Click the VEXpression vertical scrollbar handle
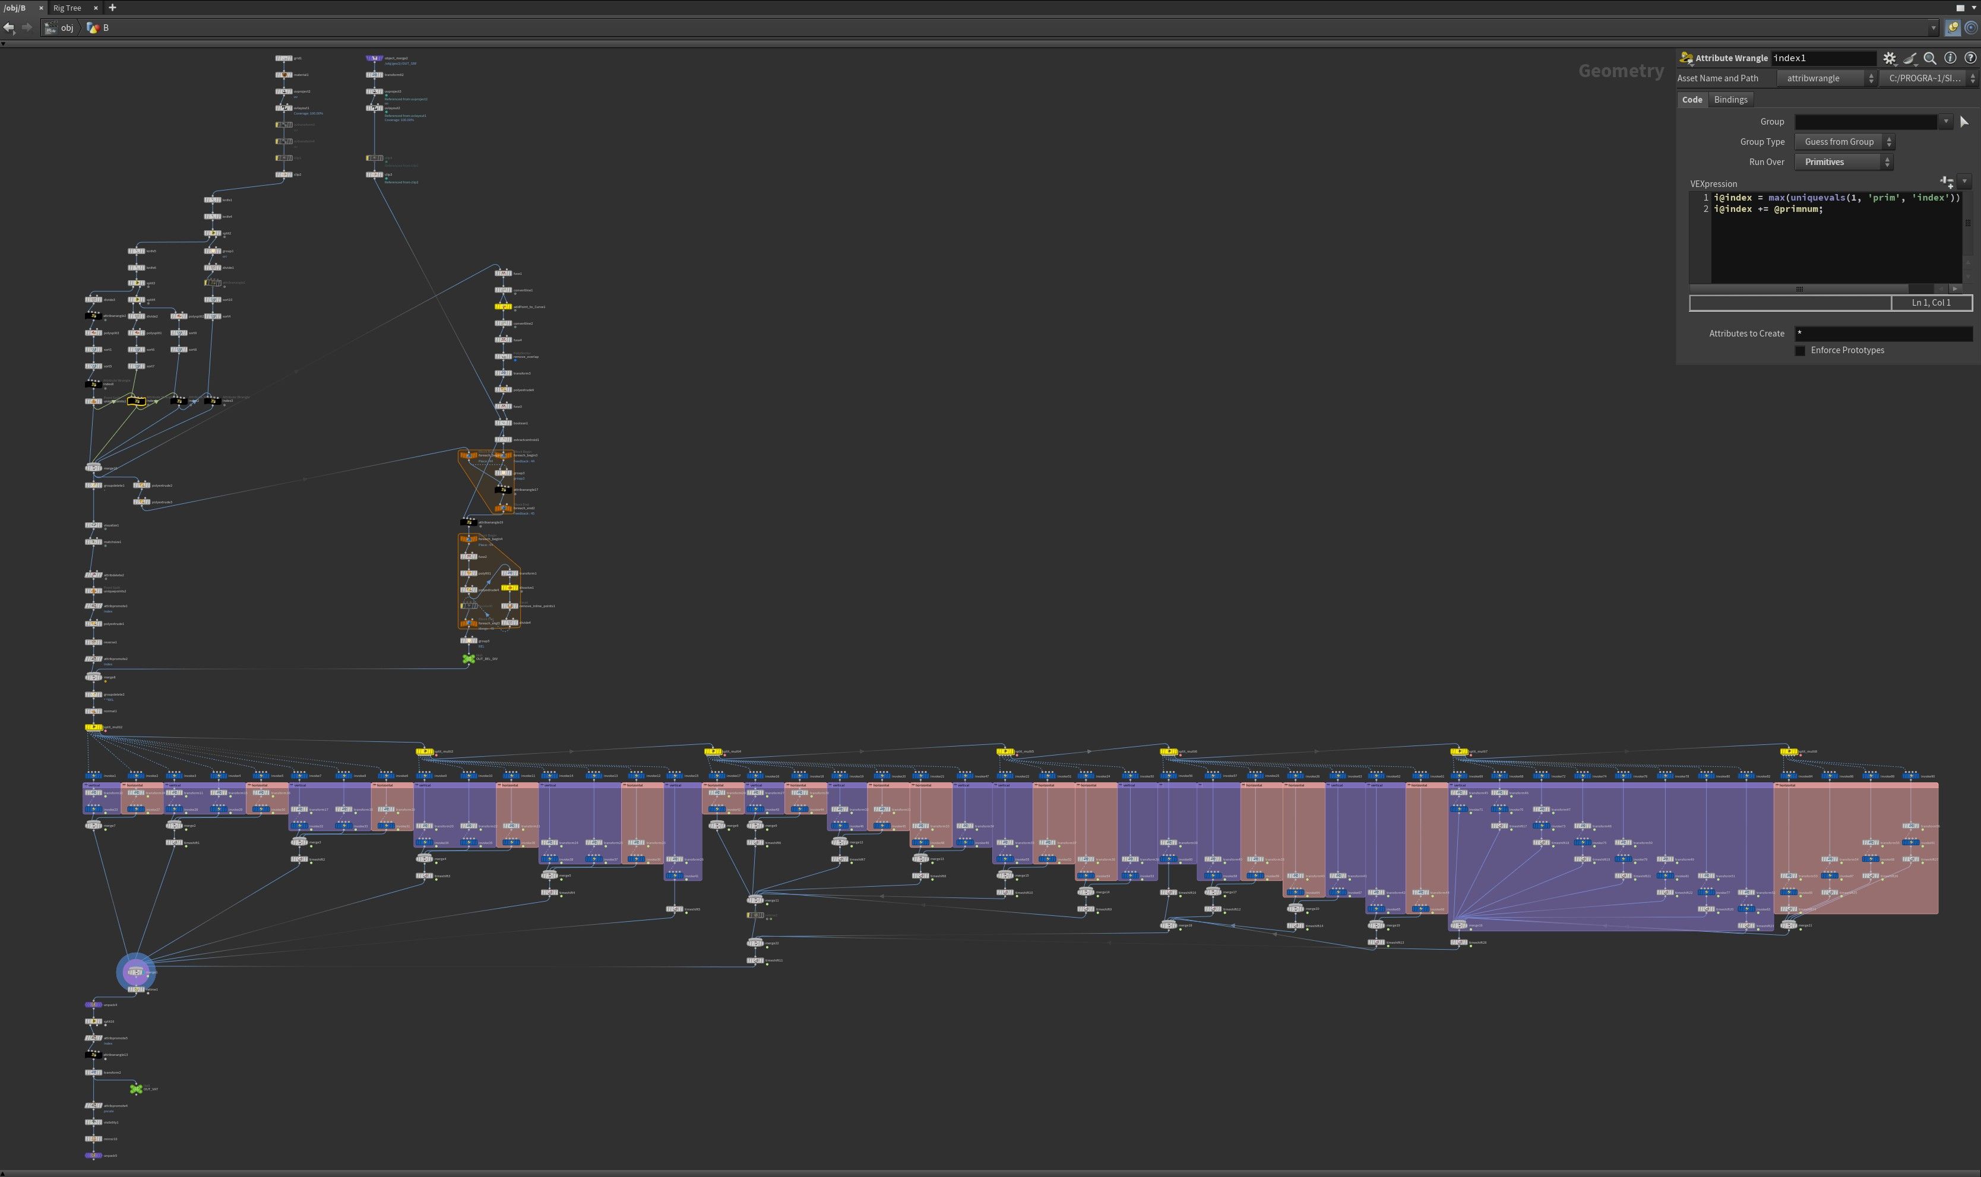The width and height of the screenshot is (1981, 1177). (1967, 223)
